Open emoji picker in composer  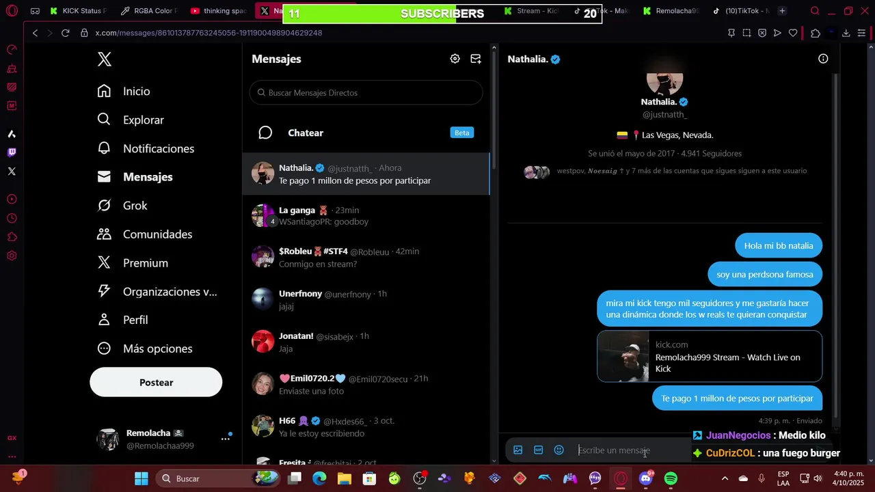tap(558, 450)
